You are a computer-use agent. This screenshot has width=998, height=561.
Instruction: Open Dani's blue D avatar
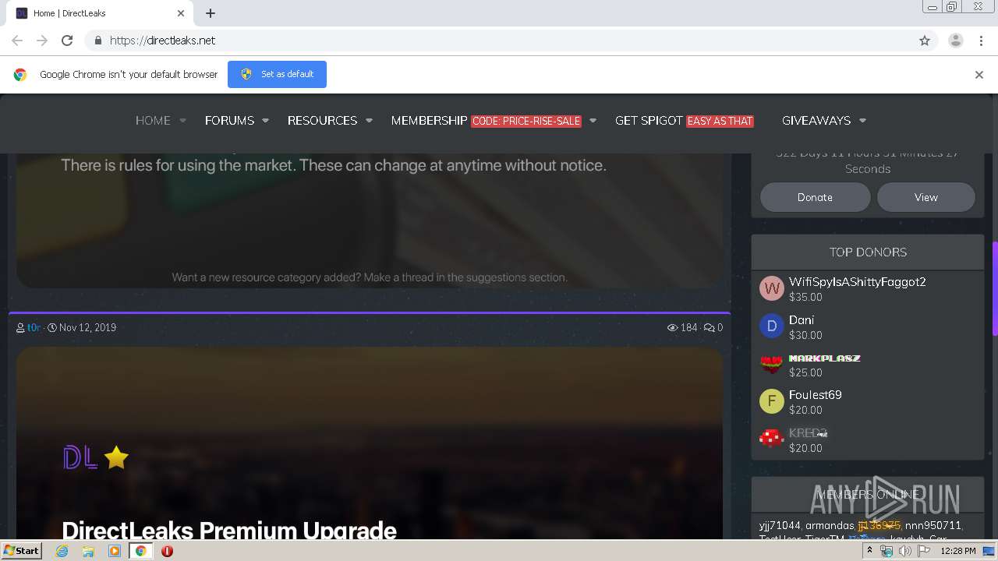(x=771, y=326)
